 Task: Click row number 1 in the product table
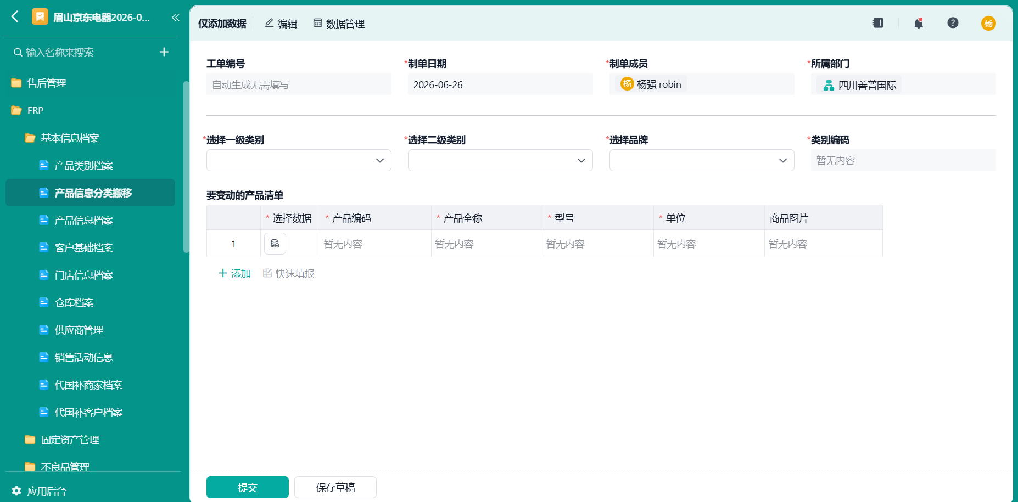[233, 244]
